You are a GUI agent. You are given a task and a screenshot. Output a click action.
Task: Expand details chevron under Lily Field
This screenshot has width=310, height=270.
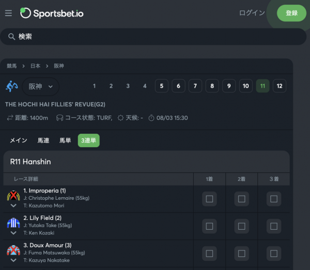13,233
